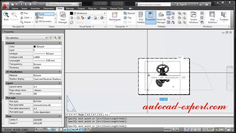Click the Clip viewport tool
Viewport: 236px width, 133px height.
click(128, 18)
